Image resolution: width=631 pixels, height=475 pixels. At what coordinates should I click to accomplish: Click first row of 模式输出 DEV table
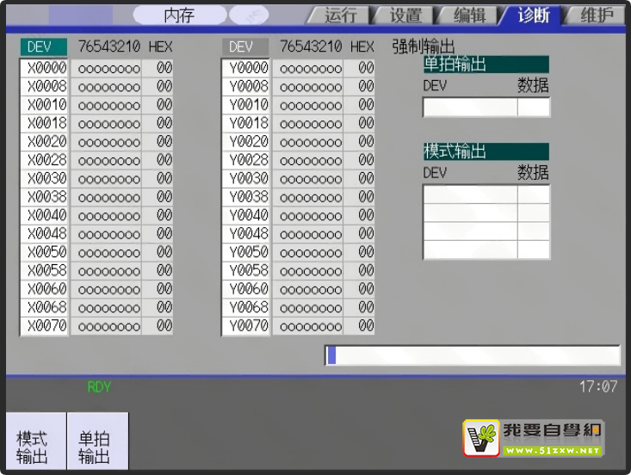(x=469, y=194)
